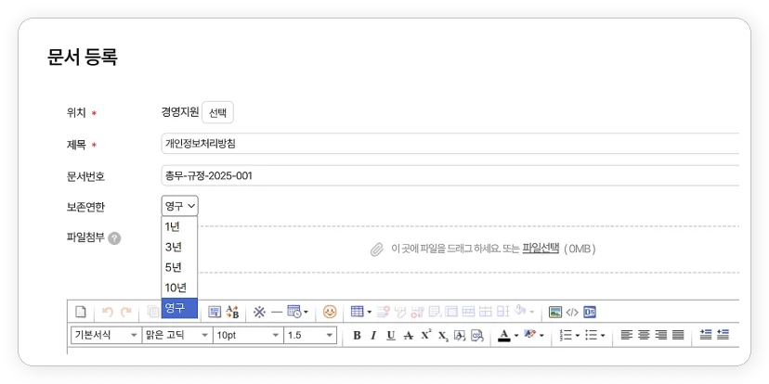The image size is (769, 384).
Task: Open the emoticon smiley picker
Action: click(330, 312)
